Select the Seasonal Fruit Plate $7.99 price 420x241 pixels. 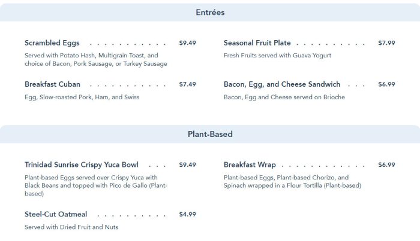click(x=386, y=43)
